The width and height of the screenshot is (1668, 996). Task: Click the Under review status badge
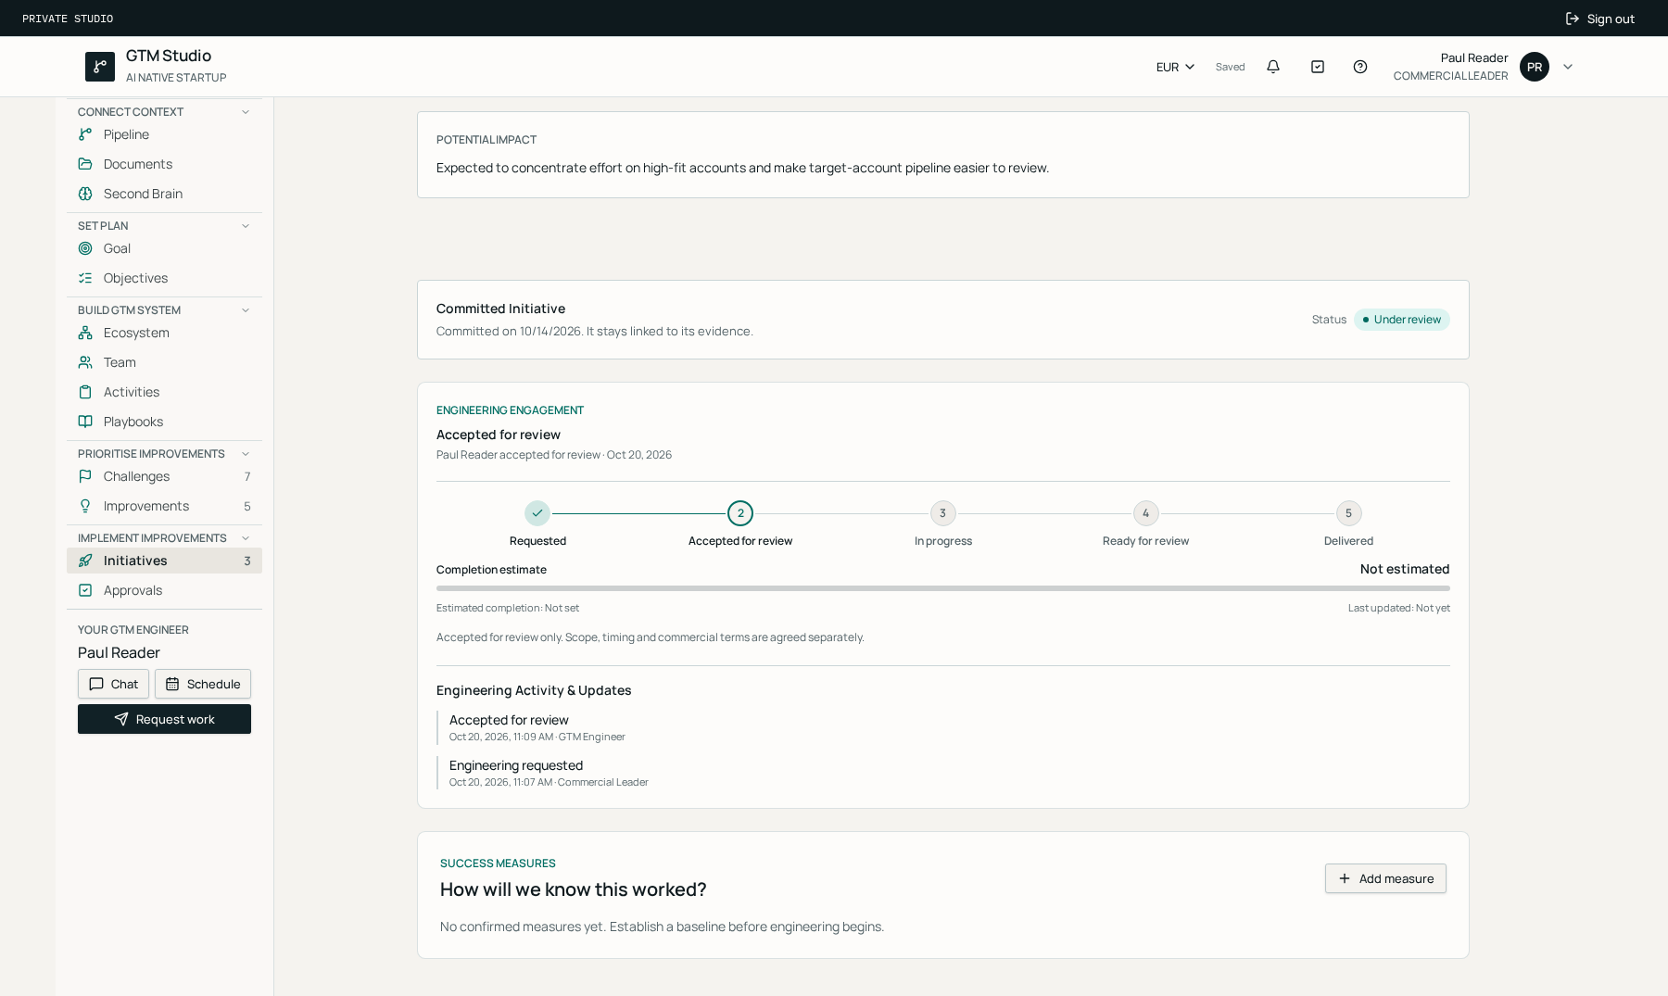point(1402,320)
